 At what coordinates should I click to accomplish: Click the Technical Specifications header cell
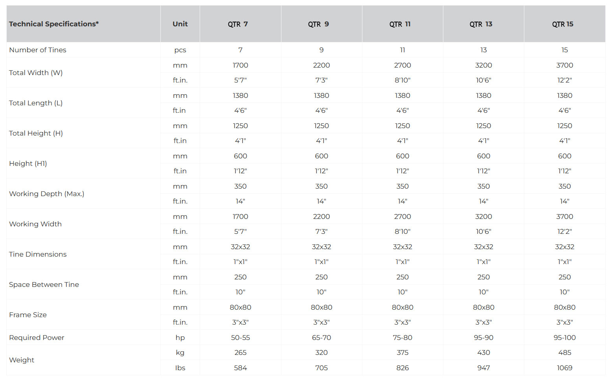tap(54, 24)
